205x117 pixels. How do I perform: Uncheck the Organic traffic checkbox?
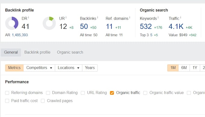112,93
